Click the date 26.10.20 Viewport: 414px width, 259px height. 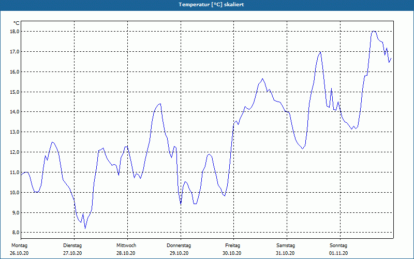click(19, 253)
